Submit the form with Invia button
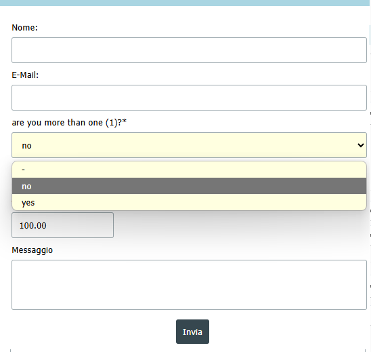Viewport: 371px width, 352px height. pyautogui.click(x=192, y=332)
